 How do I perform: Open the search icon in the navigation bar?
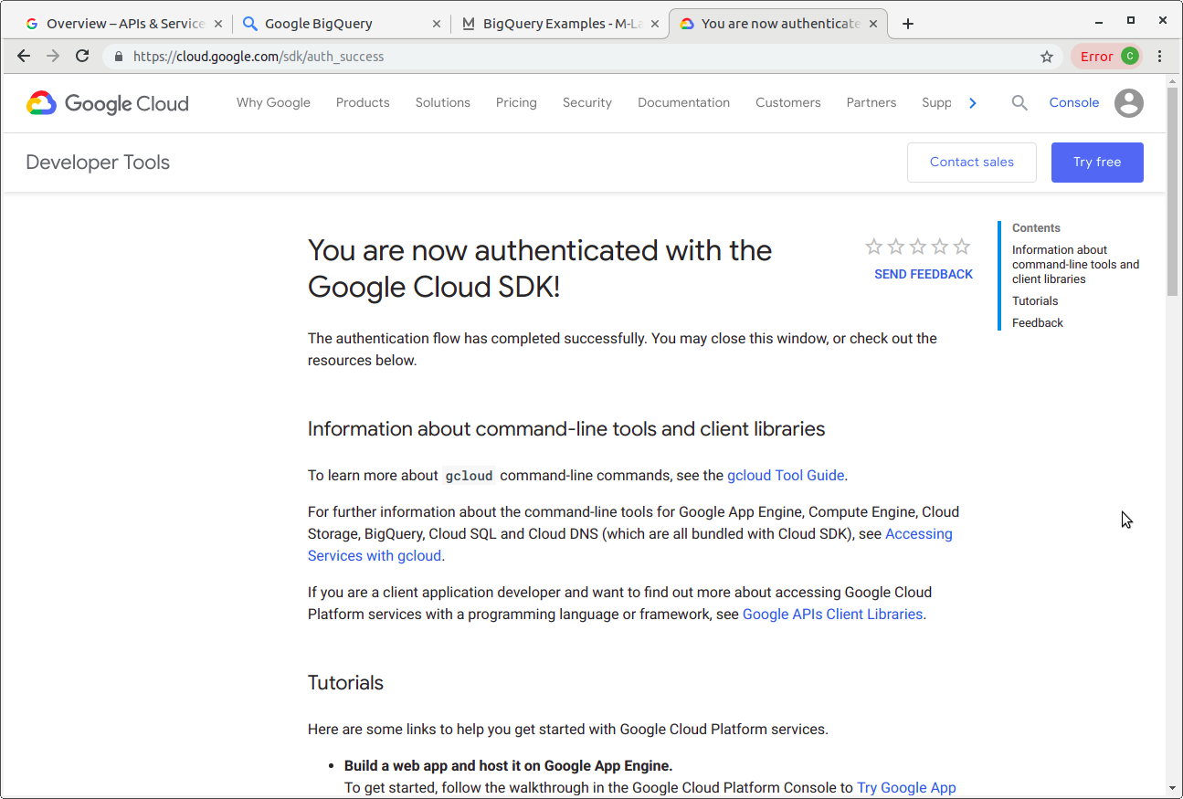1019,102
